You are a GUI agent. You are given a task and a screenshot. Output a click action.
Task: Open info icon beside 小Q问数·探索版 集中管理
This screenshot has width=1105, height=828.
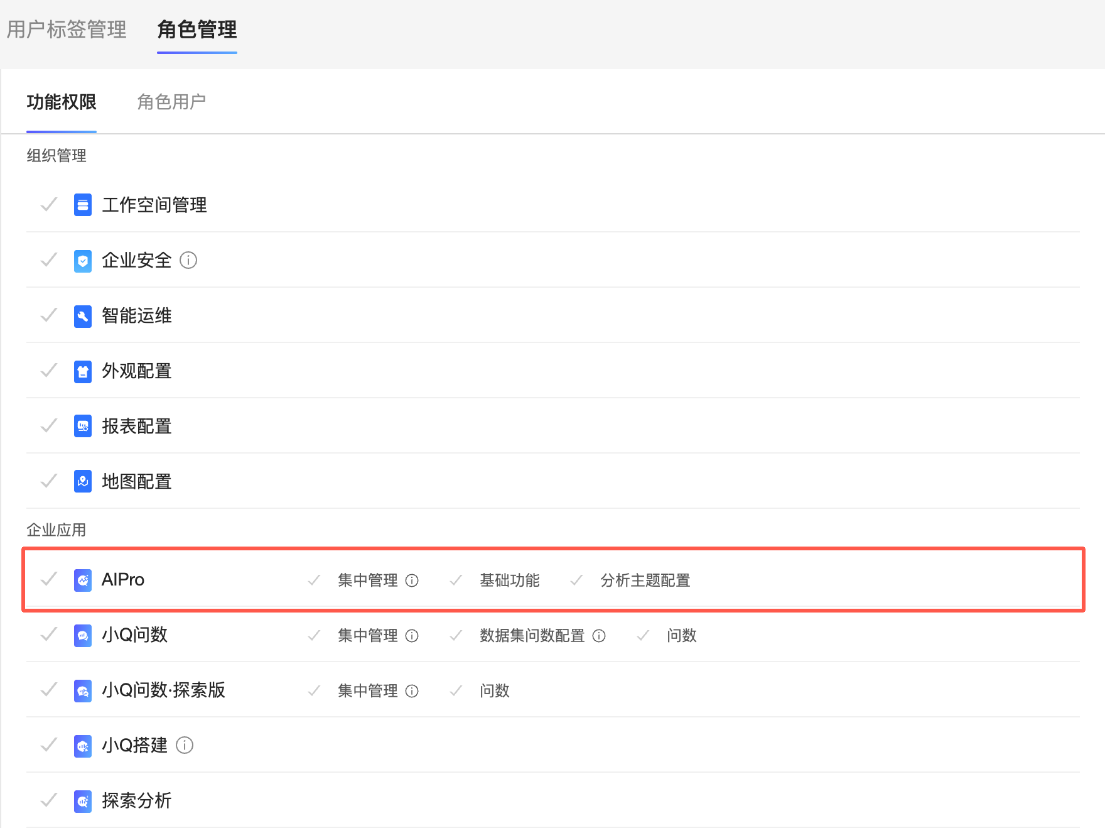(x=412, y=691)
